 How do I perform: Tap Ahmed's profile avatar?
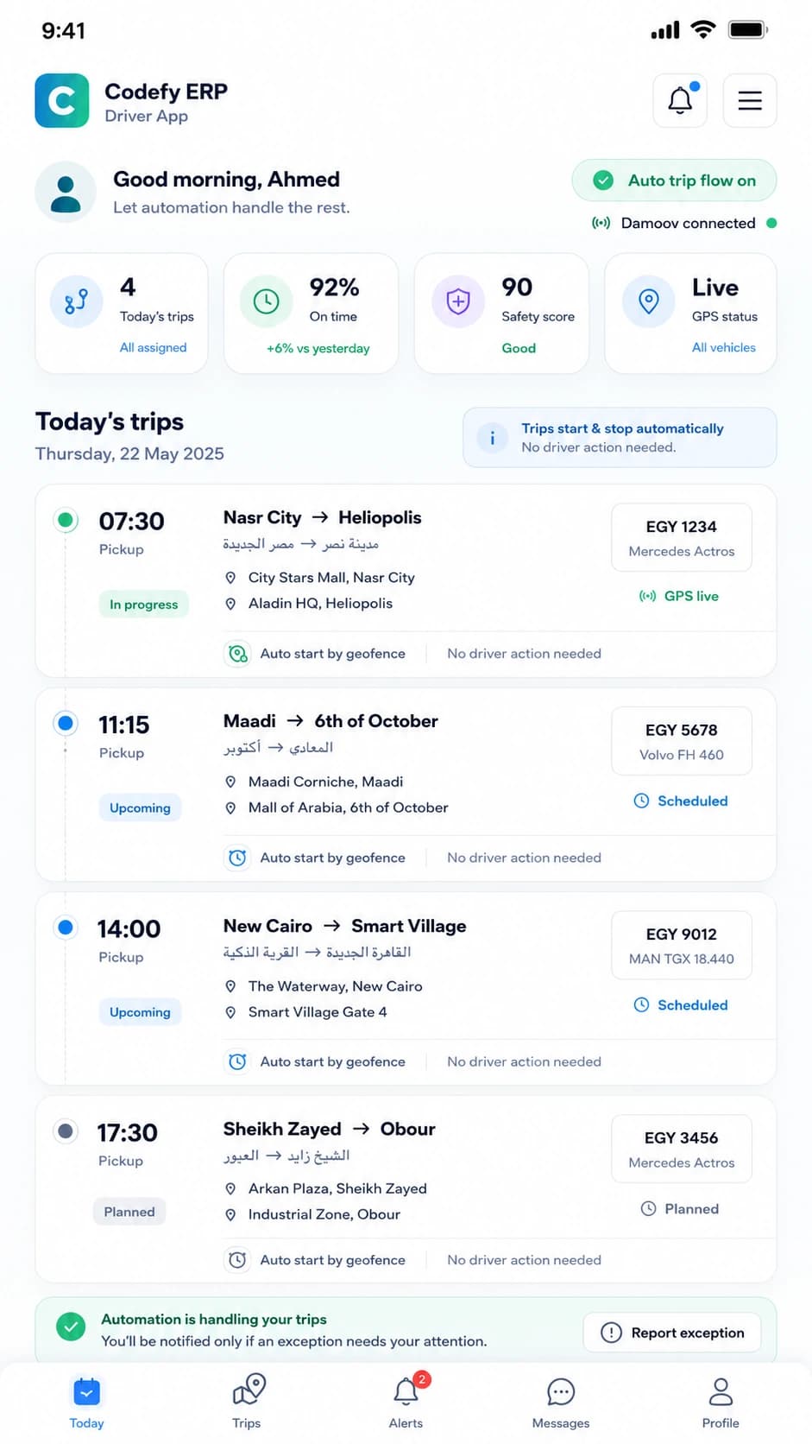point(66,192)
